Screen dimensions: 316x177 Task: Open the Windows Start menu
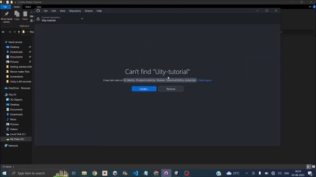click(4, 173)
